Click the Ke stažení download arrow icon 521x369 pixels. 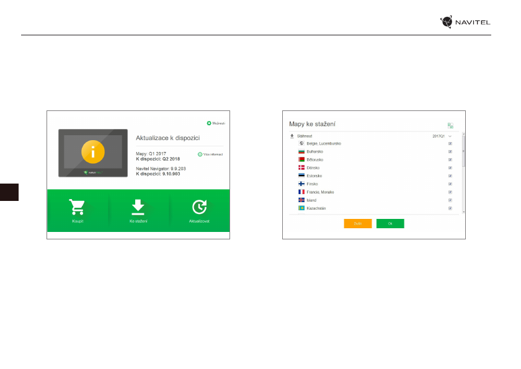tap(138, 207)
